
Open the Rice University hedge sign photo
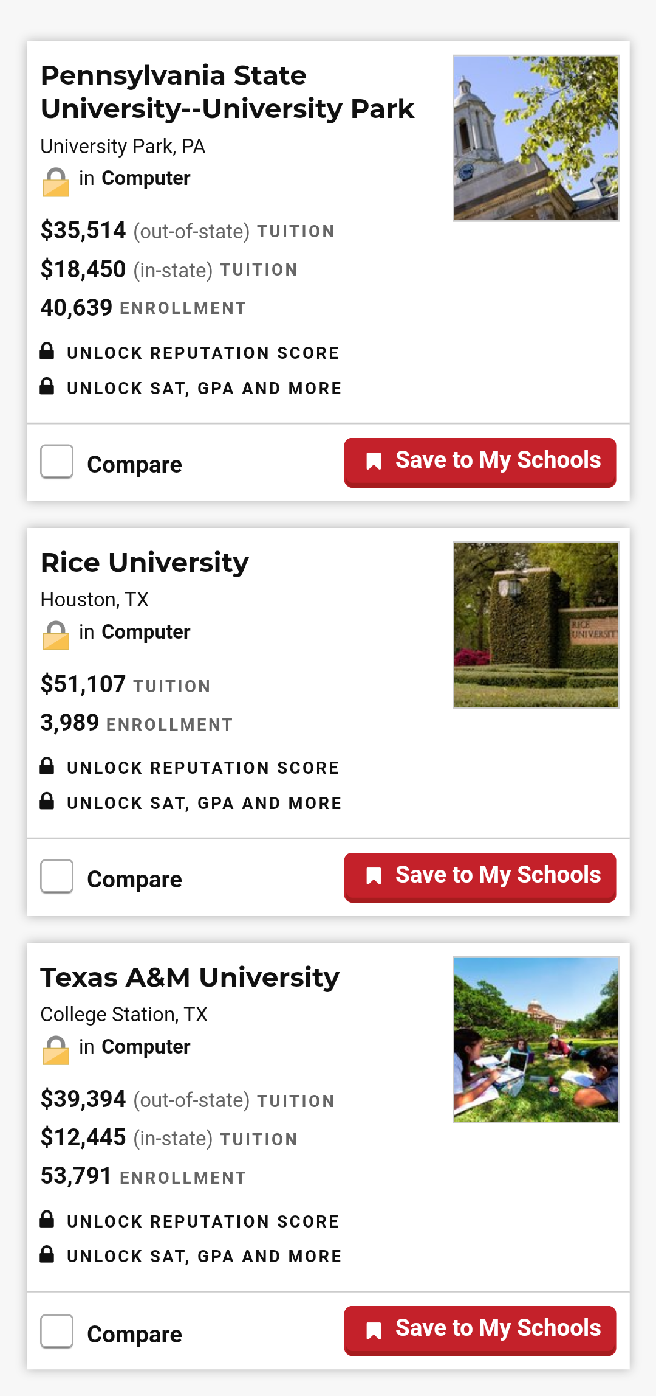(536, 625)
